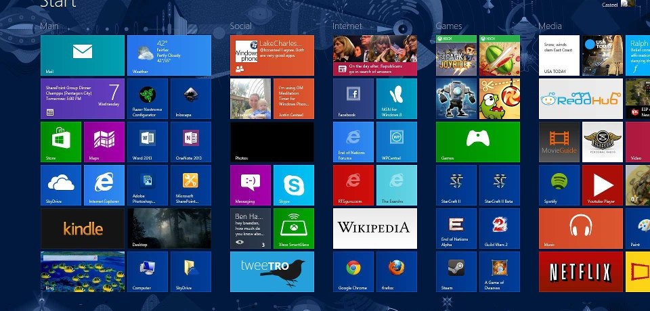
Task: Open the Xbox SmartGlass tile
Action: pos(293,229)
